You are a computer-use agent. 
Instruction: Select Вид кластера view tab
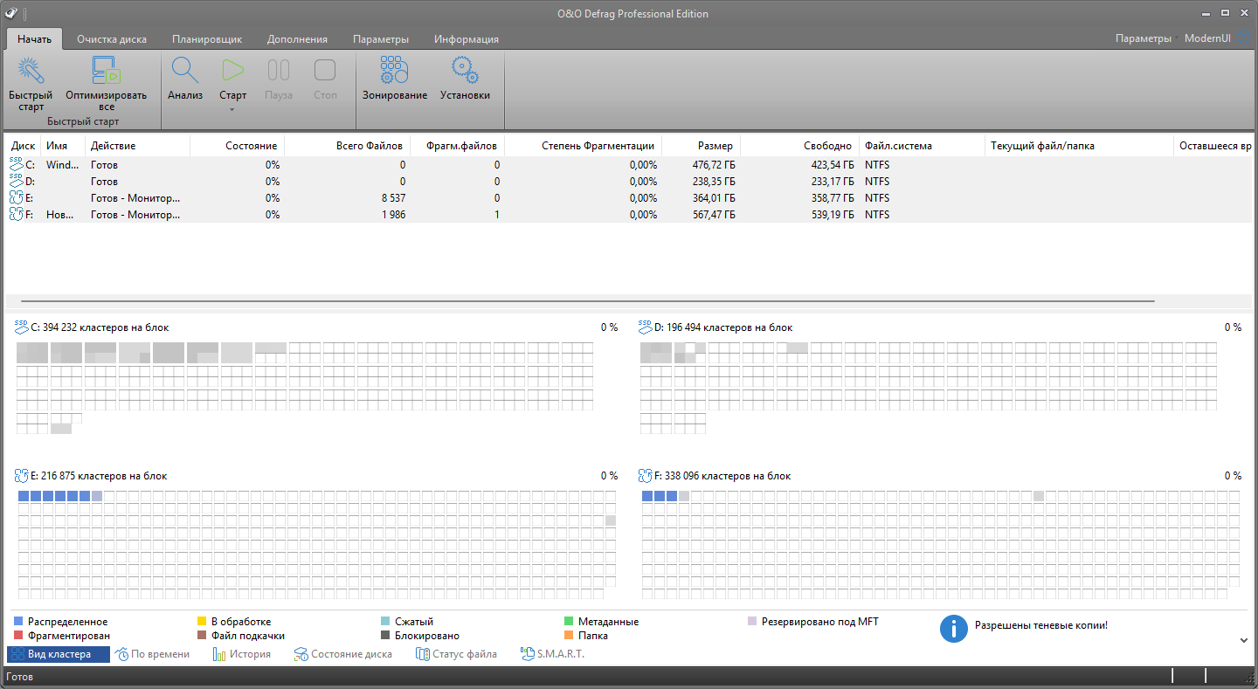coord(59,654)
